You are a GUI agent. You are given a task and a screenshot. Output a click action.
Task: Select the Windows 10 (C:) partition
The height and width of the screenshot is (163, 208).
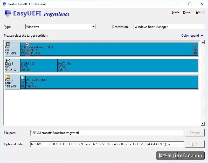(x=112, y=49)
